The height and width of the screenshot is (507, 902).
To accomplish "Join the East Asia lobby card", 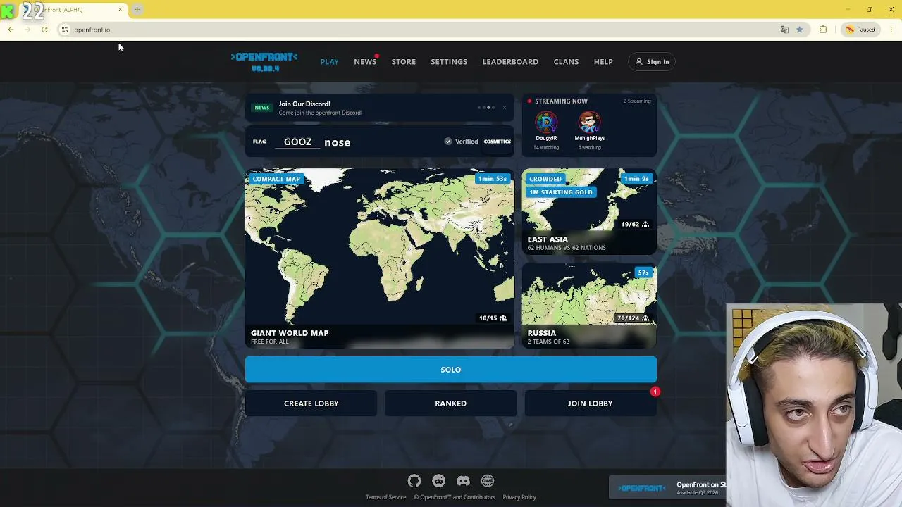I will [589, 211].
